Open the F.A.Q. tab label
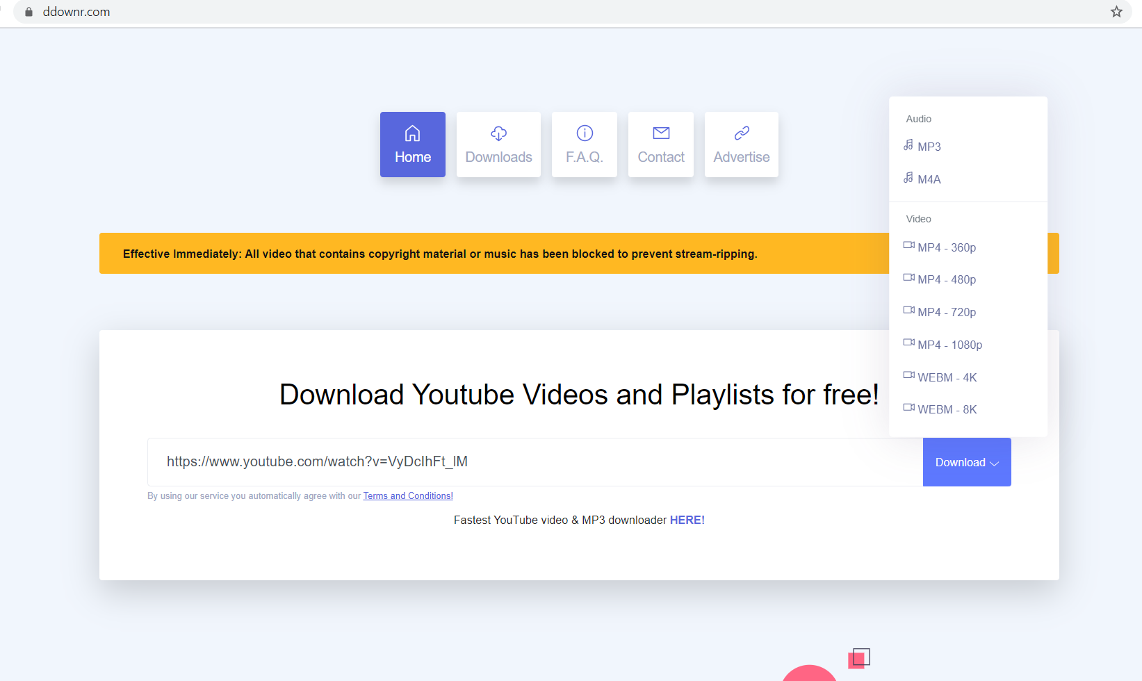Screen dimensions: 1142x681 coord(585,157)
